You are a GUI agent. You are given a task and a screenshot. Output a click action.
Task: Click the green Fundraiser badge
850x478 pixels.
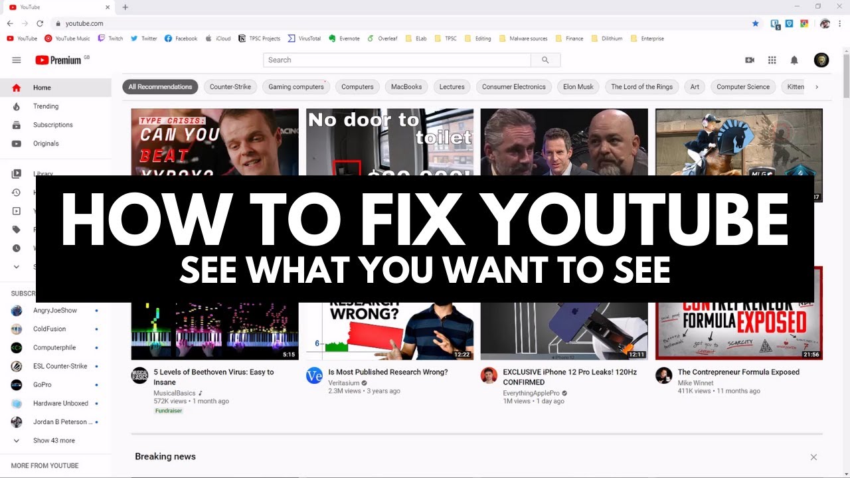click(x=169, y=411)
